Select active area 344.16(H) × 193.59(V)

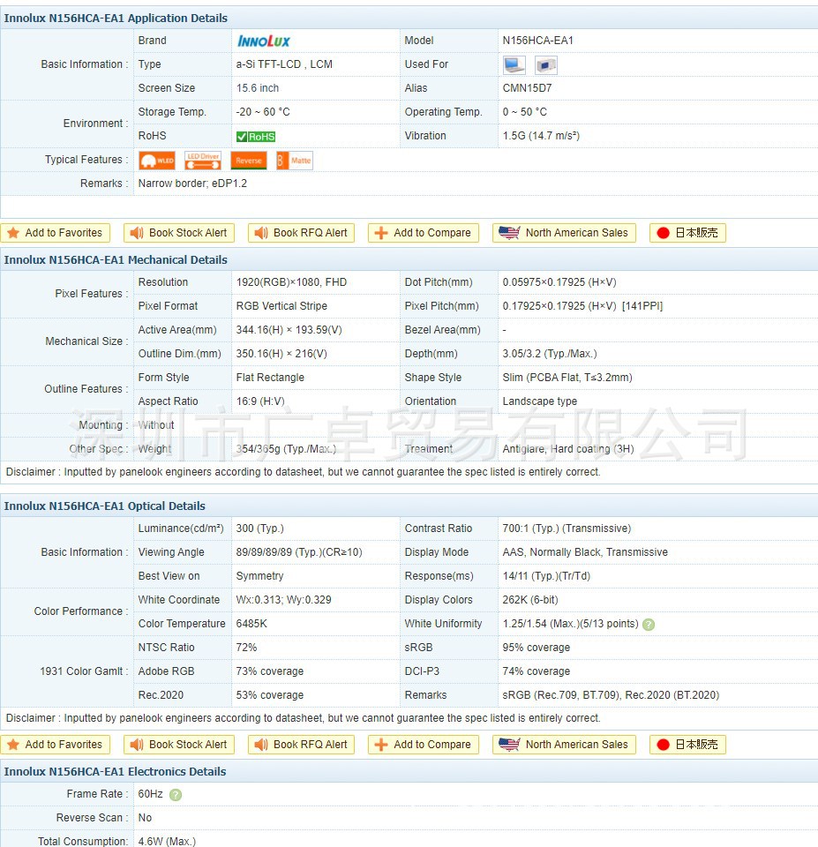click(289, 329)
